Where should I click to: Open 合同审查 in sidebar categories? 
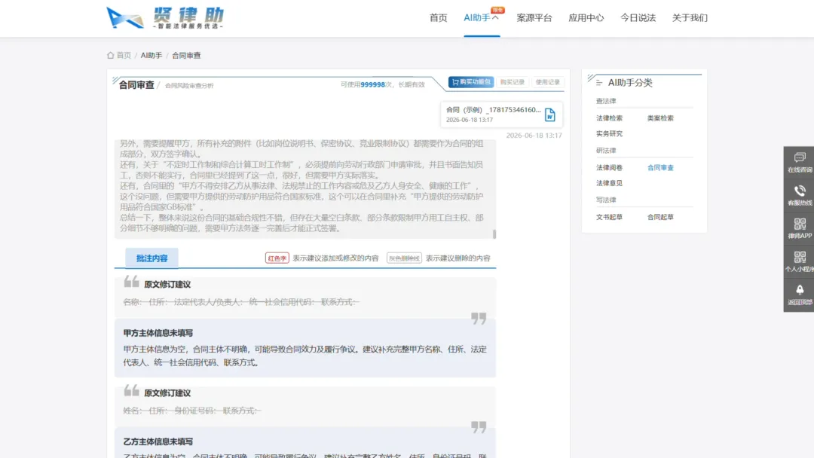660,167
